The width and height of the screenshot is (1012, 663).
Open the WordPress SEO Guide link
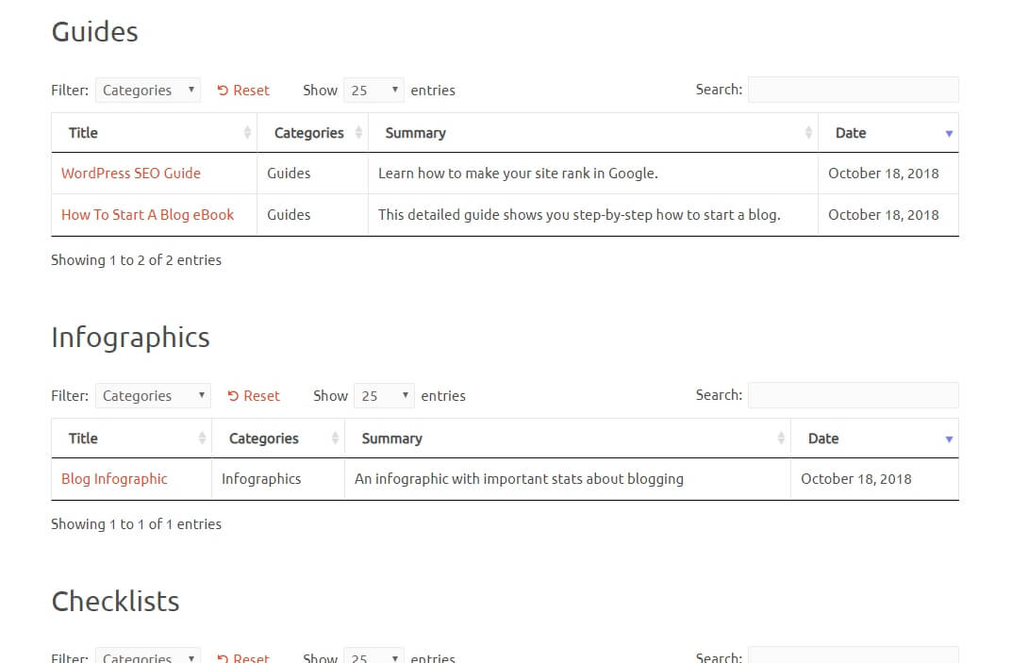pyautogui.click(x=130, y=174)
